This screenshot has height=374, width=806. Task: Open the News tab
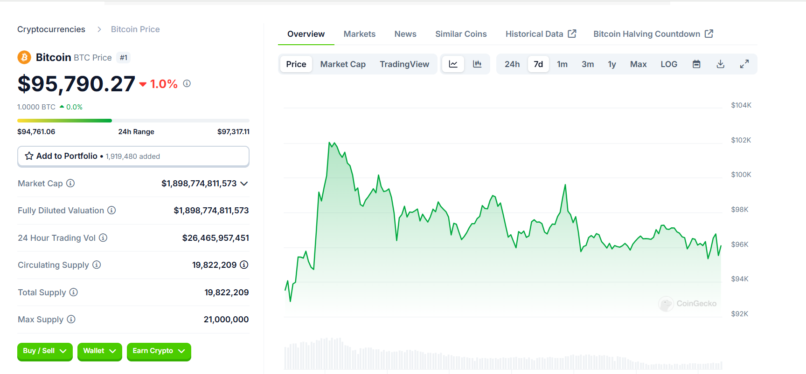(405, 34)
